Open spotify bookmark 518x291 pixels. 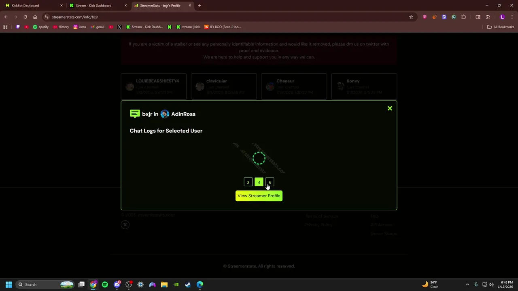click(x=40, y=27)
